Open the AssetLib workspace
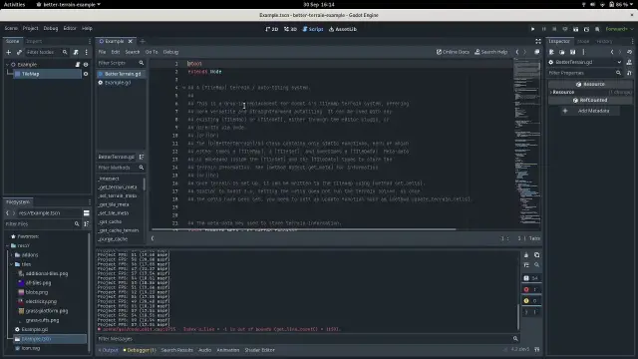 coord(343,29)
